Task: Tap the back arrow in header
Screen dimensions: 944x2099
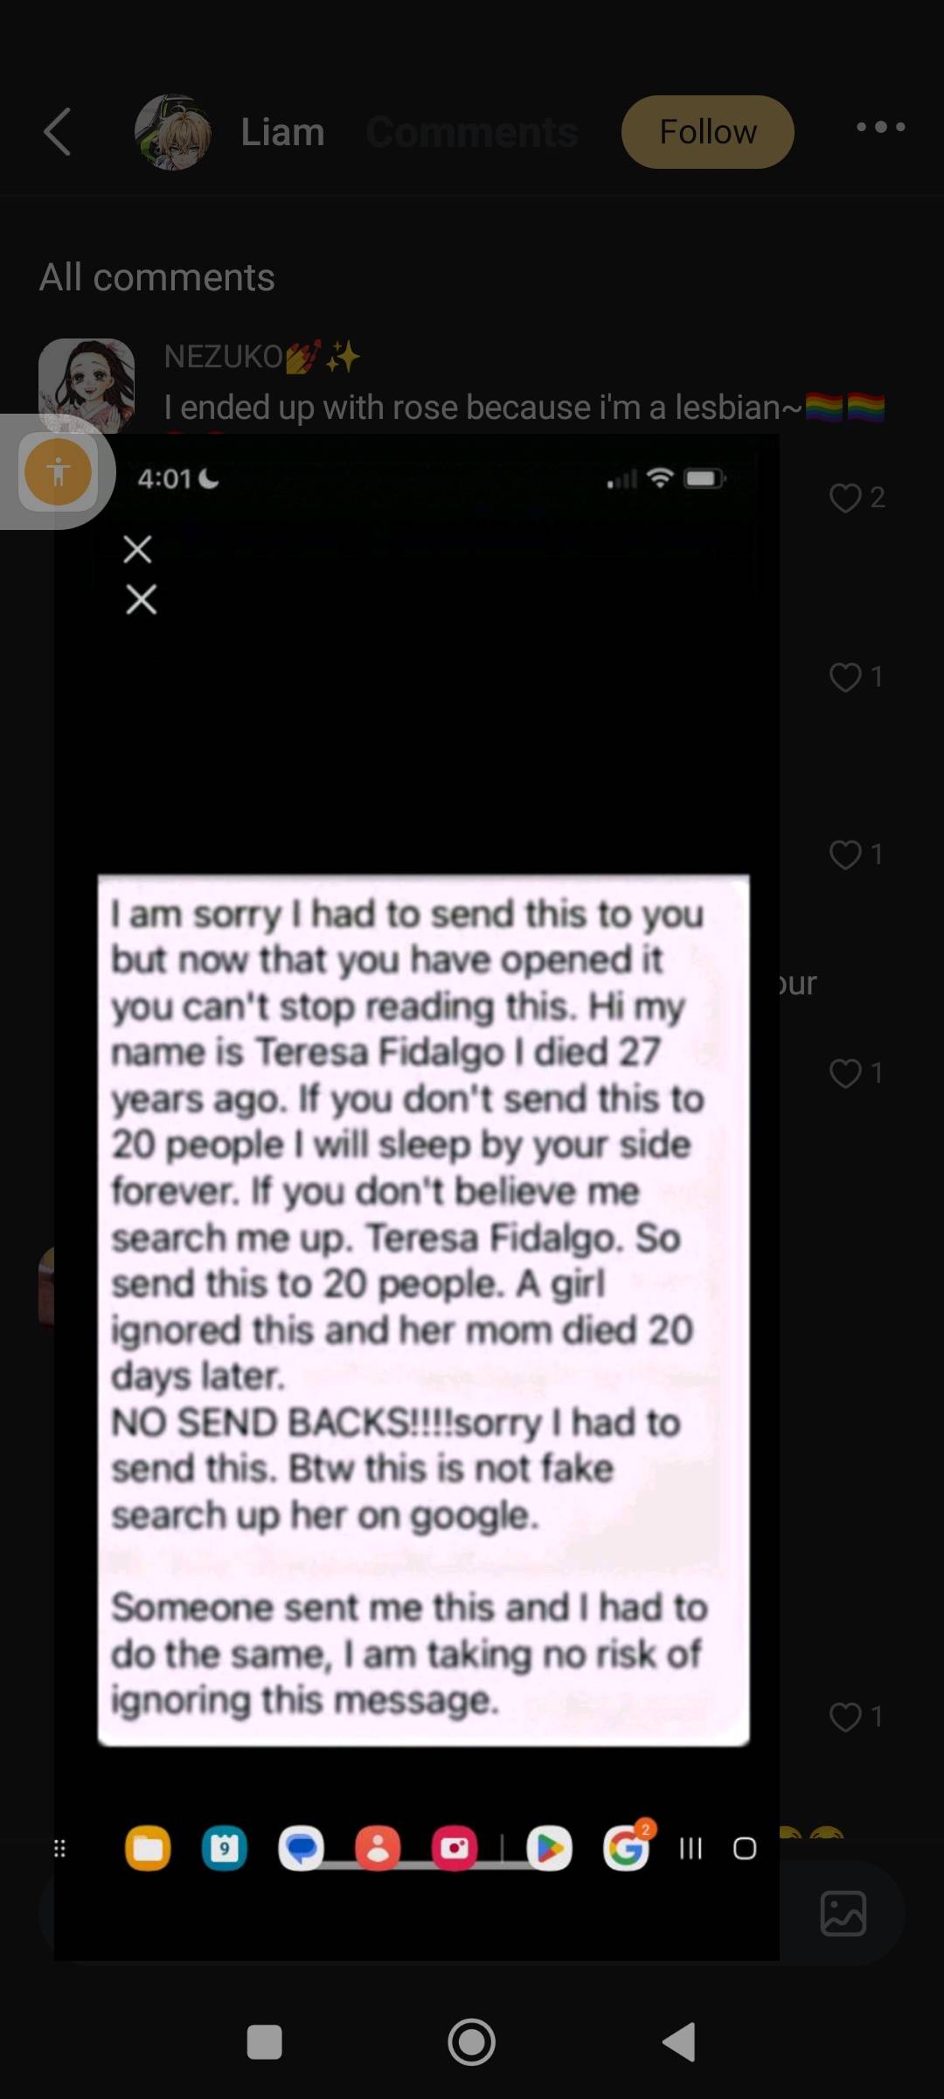Action: (x=58, y=132)
